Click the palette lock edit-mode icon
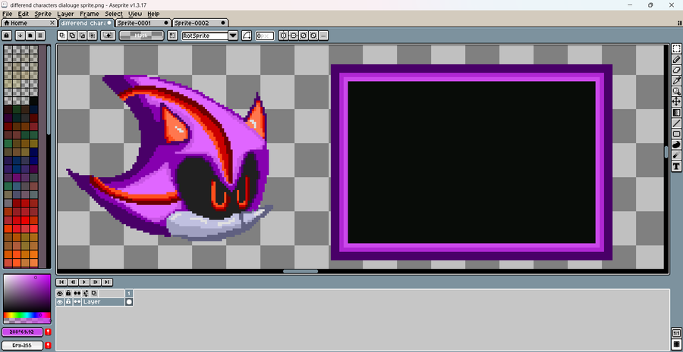Viewport: 683px width, 352px height. point(7,36)
